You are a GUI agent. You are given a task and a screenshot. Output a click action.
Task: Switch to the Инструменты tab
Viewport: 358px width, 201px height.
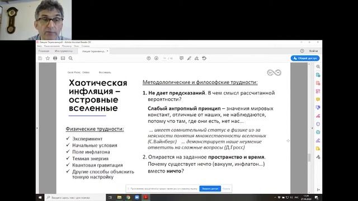coord(64,51)
